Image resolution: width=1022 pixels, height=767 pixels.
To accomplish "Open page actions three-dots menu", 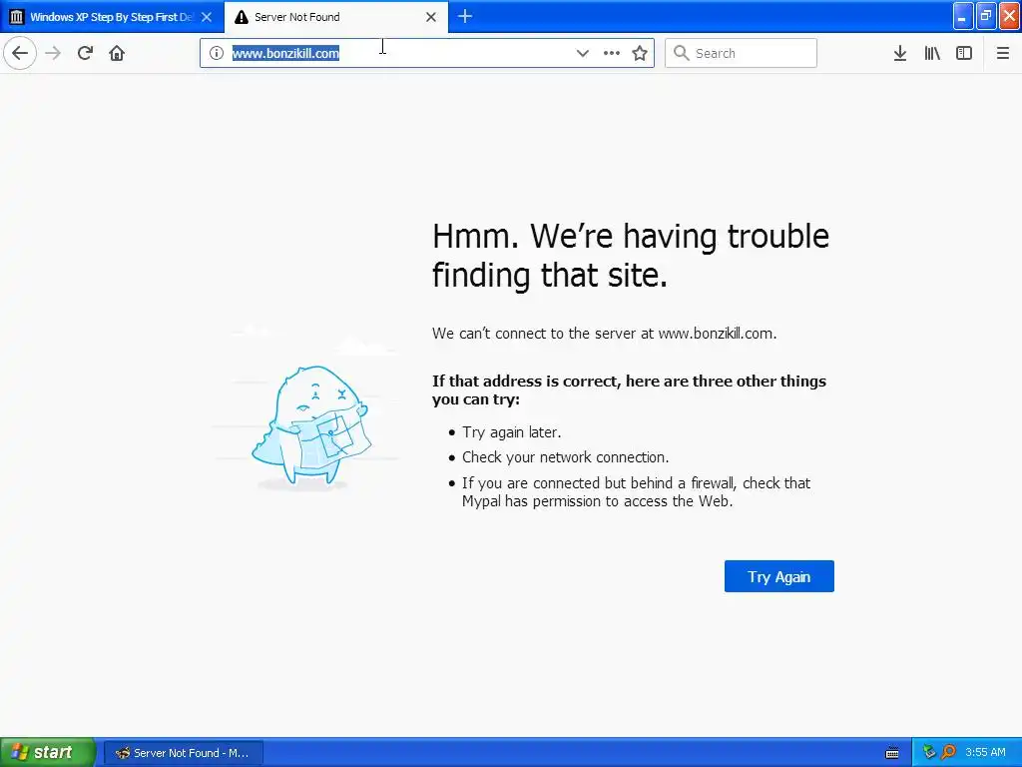I will click(612, 53).
